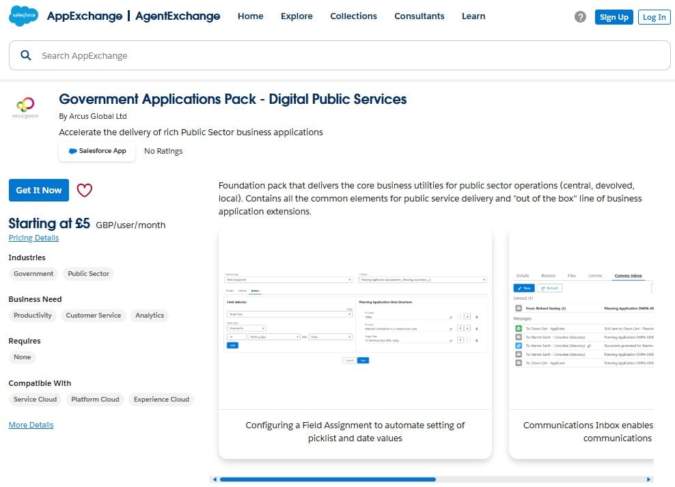
Task: Open the help question mark icon
Action: [580, 17]
